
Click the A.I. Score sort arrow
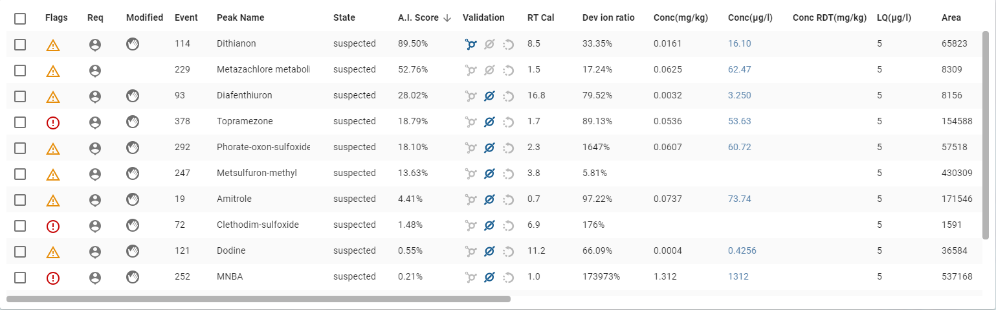pyautogui.click(x=447, y=18)
